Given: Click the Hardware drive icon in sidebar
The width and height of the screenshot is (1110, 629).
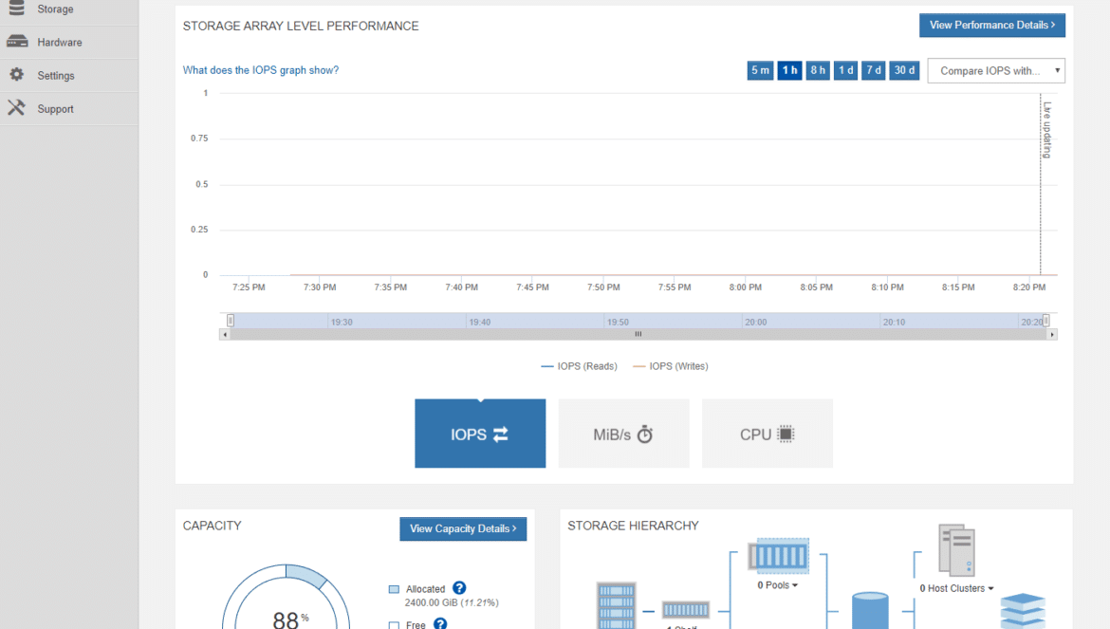Looking at the screenshot, I should (x=17, y=42).
